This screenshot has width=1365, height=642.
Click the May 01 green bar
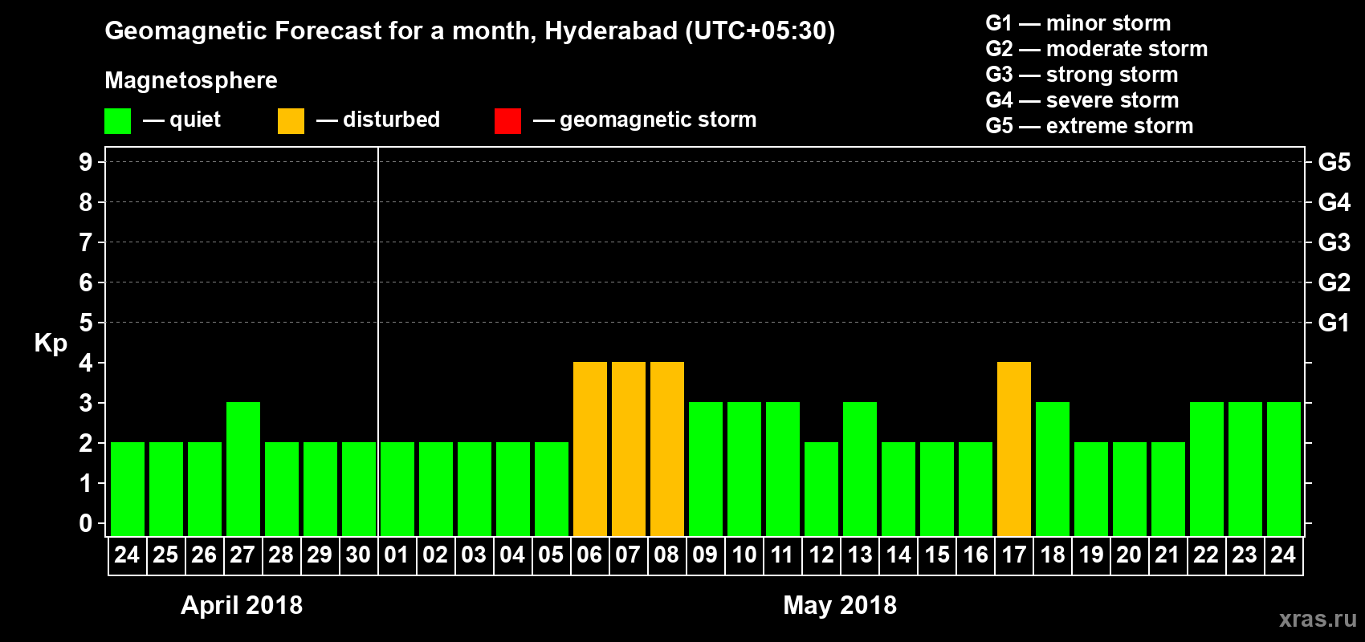coord(397,489)
